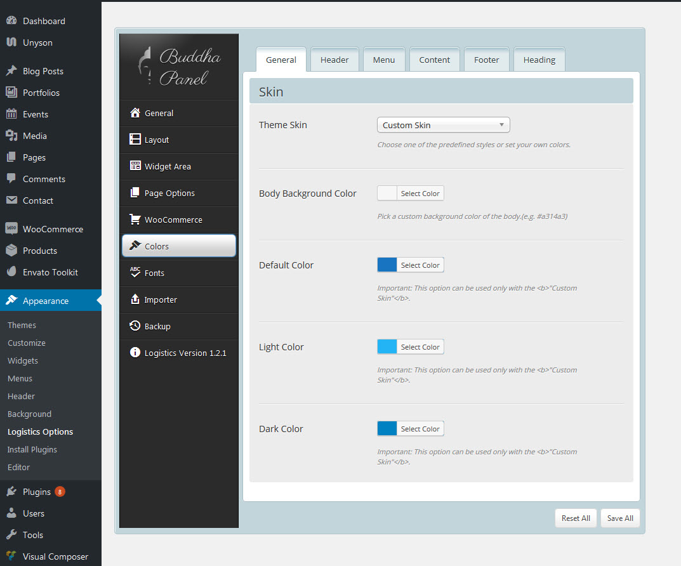
Task: Click the Reset All button
Action: pos(576,518)
